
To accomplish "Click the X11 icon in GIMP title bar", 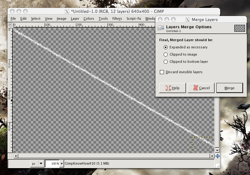I will [x=67, y=12].
